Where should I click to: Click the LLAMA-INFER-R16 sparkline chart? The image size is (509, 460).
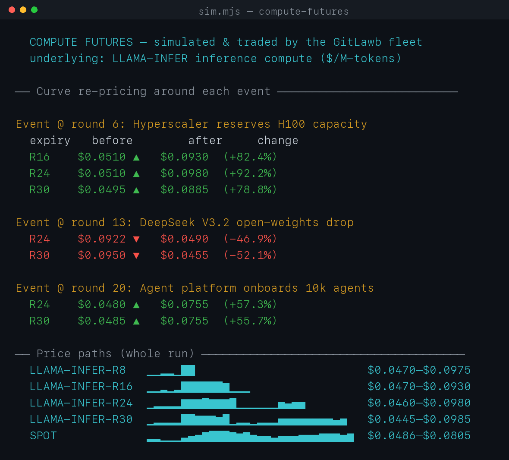coord(198,387)
